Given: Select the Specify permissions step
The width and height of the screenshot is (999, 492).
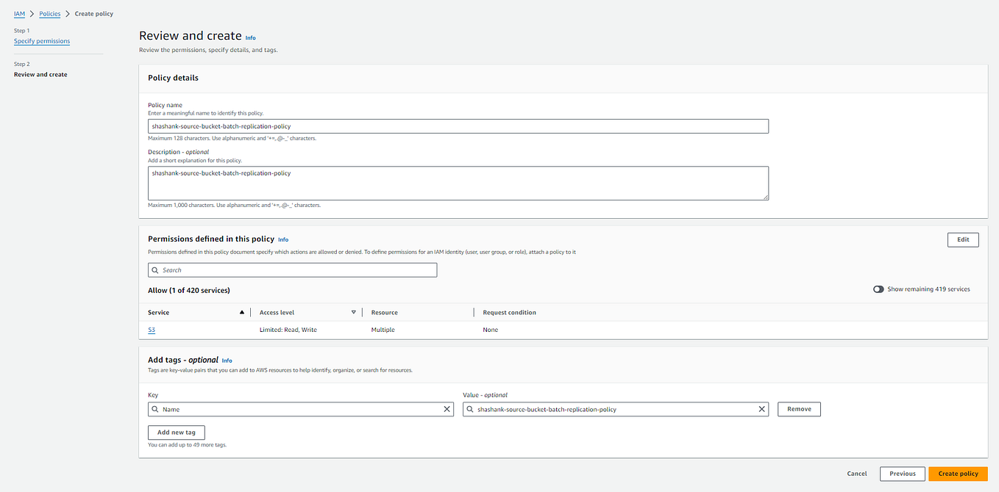Looking at the screenshot, I should 41,40.
